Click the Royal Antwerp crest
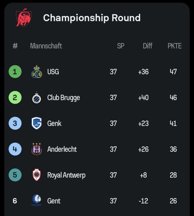 click(36, 175)
